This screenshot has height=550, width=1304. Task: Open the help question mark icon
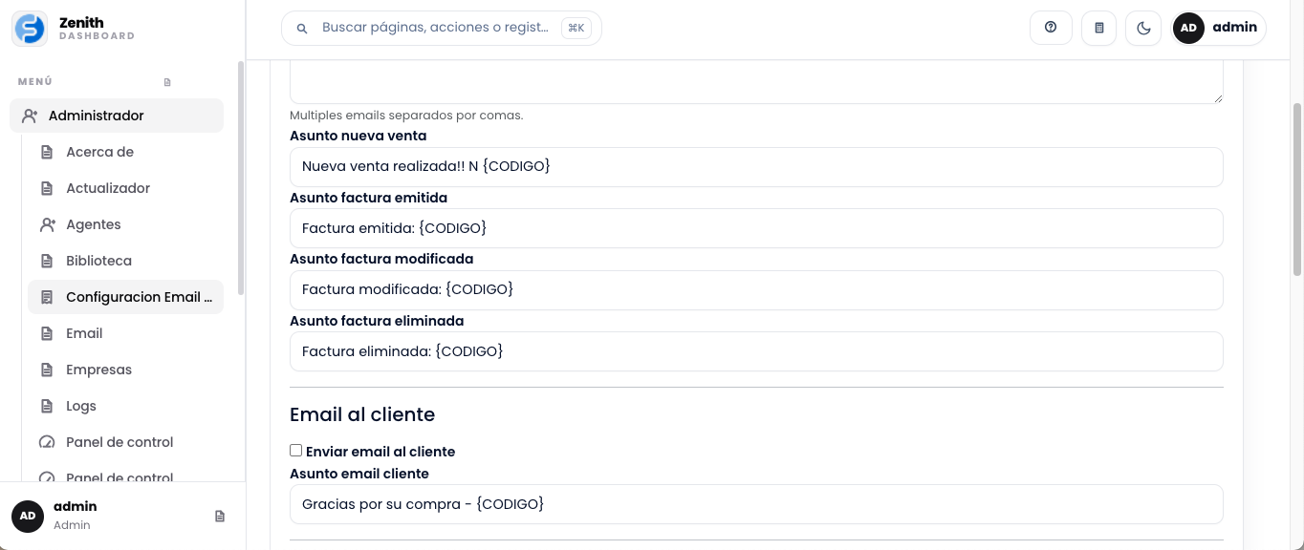tap(1051, 28)
